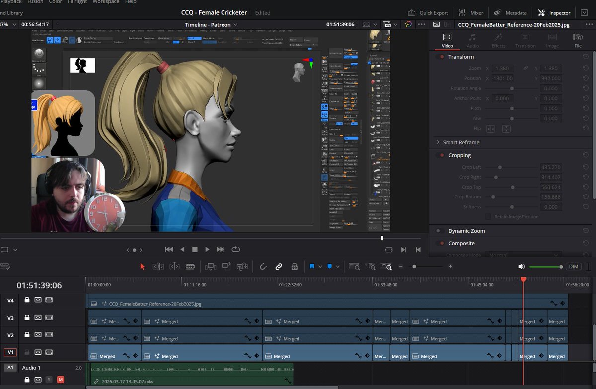596x389 pixels.
Task: Adjust the Crop Top slider
Action: [513, 187]
